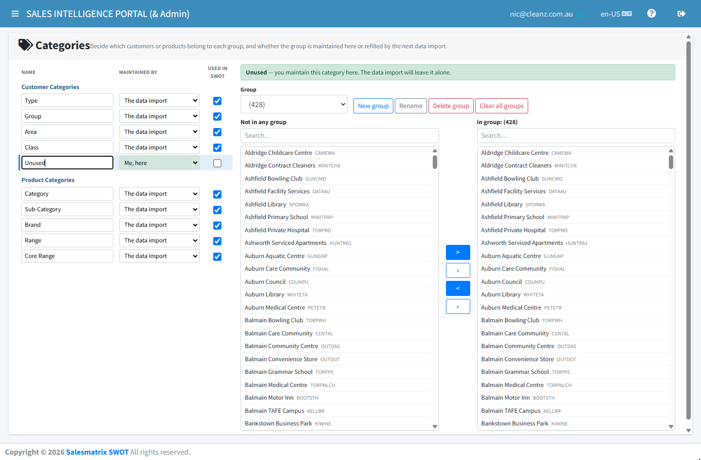701x460 pixels.
Task: Toggle Used in SWOT for Core Range
Action: pos(217,257)
